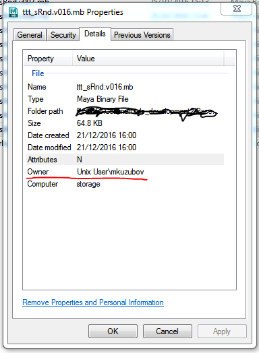Image resolution: width=259 pixels, height=353 pixels.
Task: Click the Attributes property label
Action: point(42,160)
